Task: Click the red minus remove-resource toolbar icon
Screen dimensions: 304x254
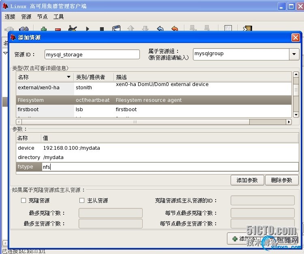Action: point(58,30)
